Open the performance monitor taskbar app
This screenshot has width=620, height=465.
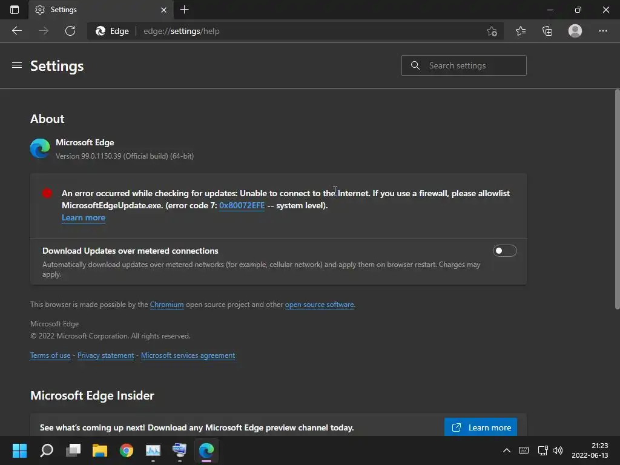coord(153,450)
